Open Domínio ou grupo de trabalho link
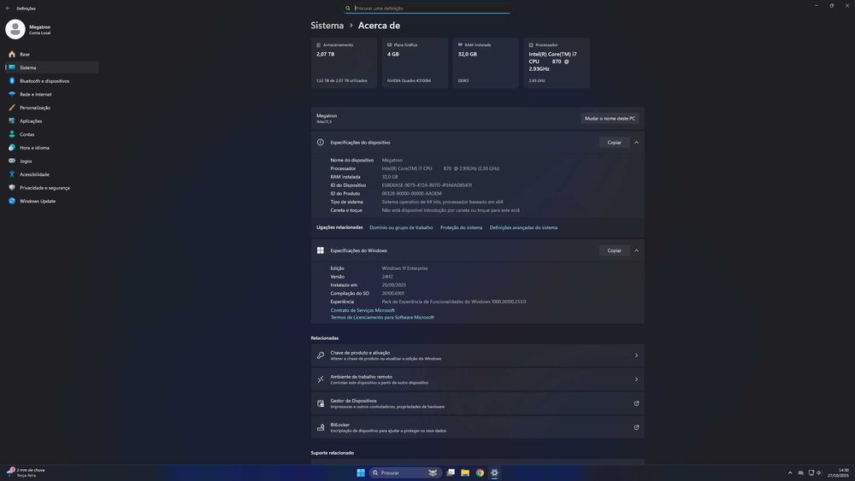Image resolution: width=855 pixels, height=481 pixels. pyautogui.click(x=401, y=228)
